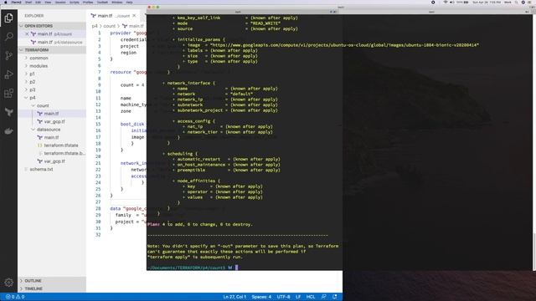Open main.tf under datasource folder
The image size is (536, 301).
[x=52, y=137]
